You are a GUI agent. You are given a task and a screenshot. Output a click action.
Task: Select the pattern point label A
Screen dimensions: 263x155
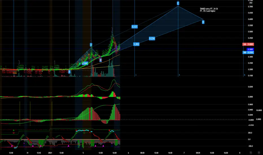click(91, 45)
